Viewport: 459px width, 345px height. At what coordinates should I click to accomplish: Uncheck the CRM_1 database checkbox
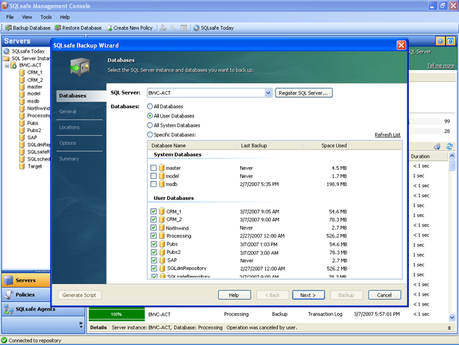153,211
